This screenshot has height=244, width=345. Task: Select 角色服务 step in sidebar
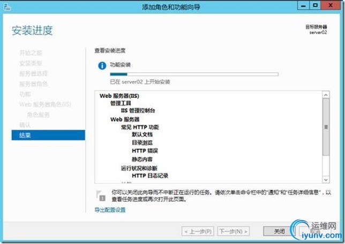tap(38, 115)
